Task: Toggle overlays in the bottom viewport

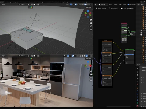Action: click(73, 56)
